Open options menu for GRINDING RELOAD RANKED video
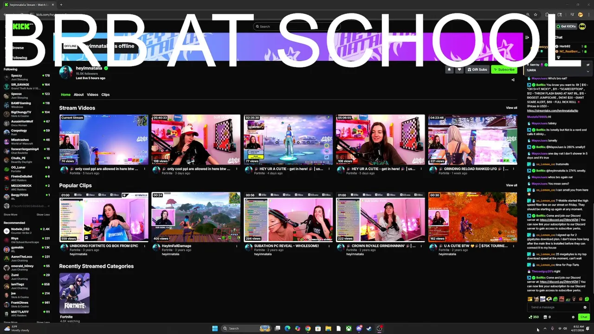594x334 pixels. tap(513, 169)
